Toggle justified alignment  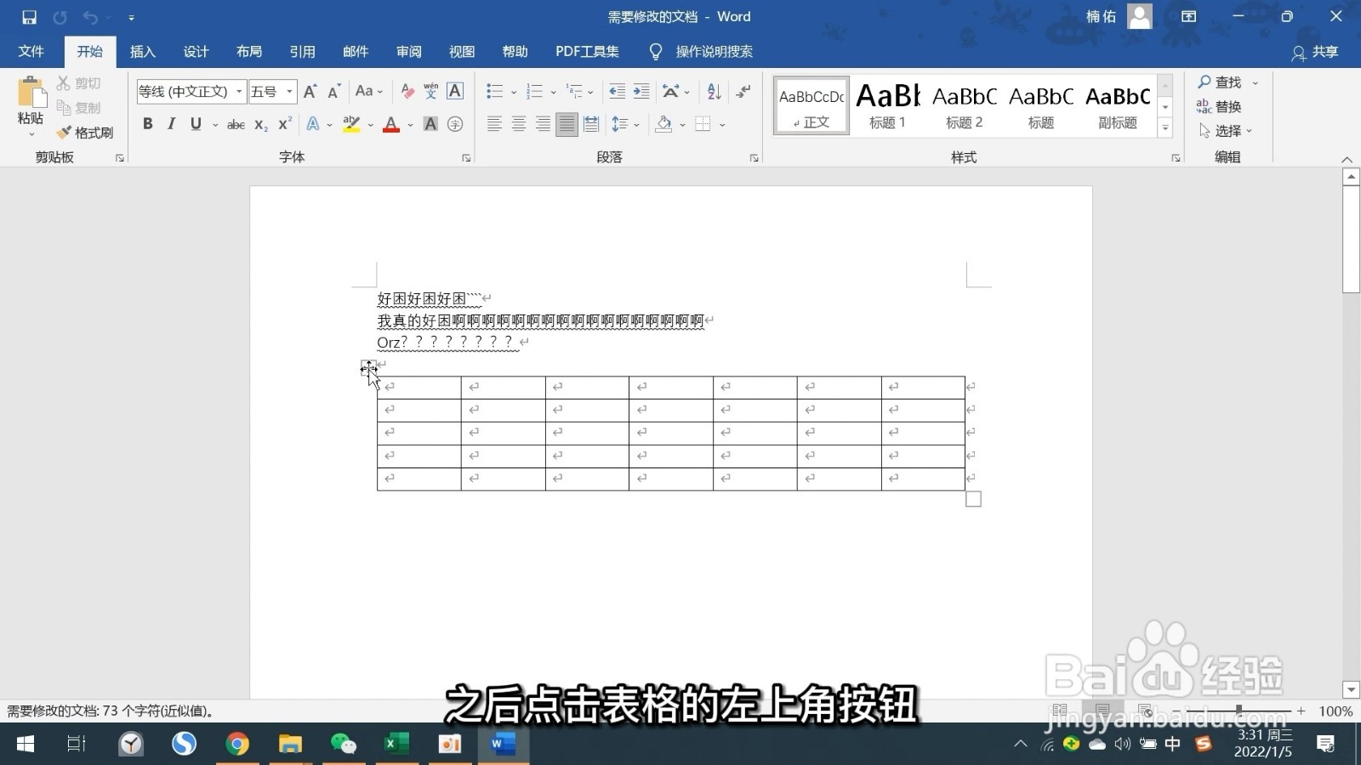(567, 124)
